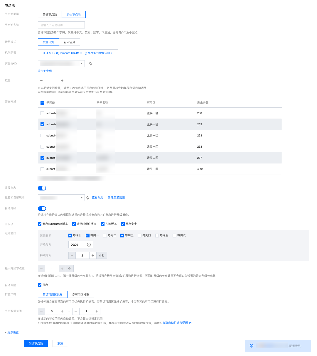Screen dimensions: 317x356
Task: Click the info icon in the fee panel
Action: (251, 345)
